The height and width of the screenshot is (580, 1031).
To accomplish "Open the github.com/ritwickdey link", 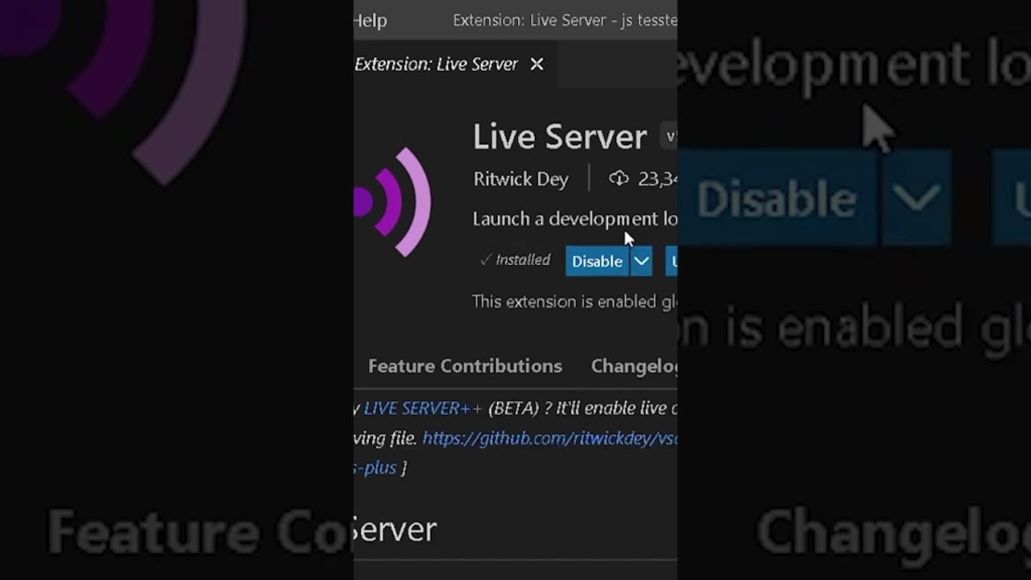I will pyautogui.click(x=549, y=438).
